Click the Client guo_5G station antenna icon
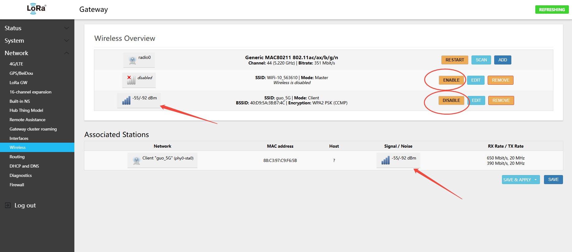The height and width of the screenshot is (252, 572). 137,161
